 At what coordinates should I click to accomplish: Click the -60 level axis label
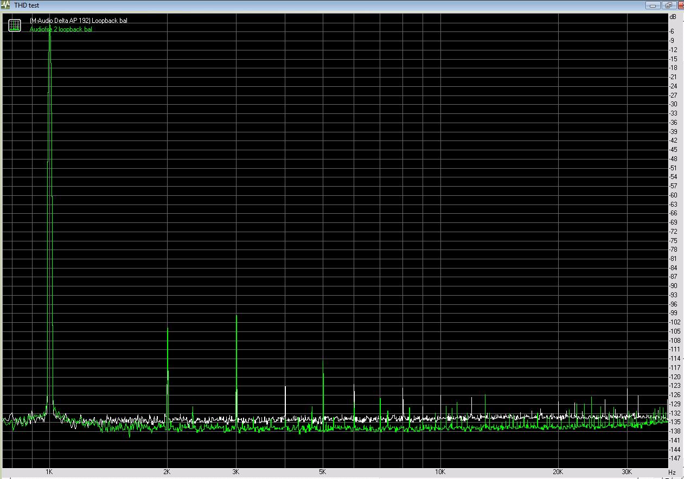[x=673, y=195]
